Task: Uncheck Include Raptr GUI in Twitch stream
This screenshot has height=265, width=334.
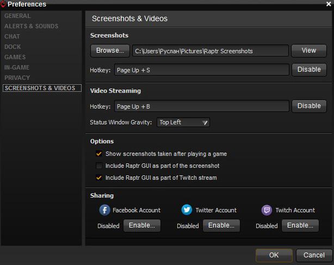Action: click(x=99, y=178)
